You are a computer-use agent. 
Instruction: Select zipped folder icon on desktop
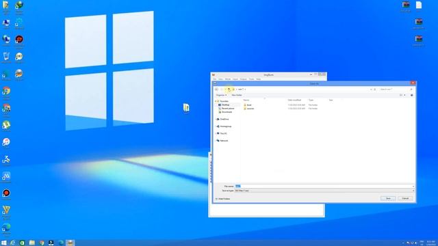click(x=186, y=108)
